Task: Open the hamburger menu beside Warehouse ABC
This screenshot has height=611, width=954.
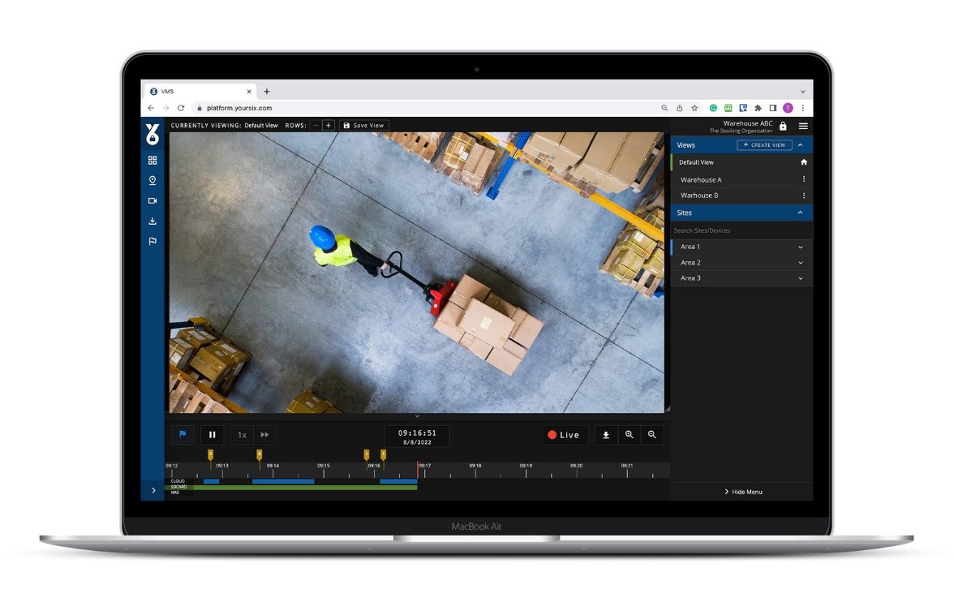Action: coord(803,126)
